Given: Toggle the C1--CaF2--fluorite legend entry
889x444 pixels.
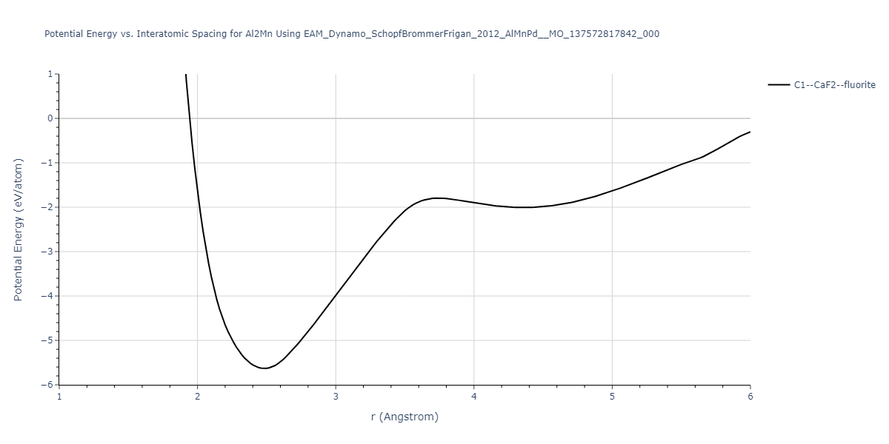Looking at the screenshot, I should (x=834, y=85).
